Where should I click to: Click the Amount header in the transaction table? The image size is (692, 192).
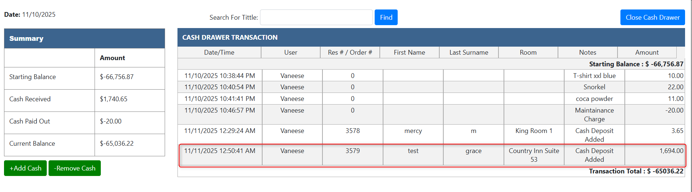tap(647, 52)
